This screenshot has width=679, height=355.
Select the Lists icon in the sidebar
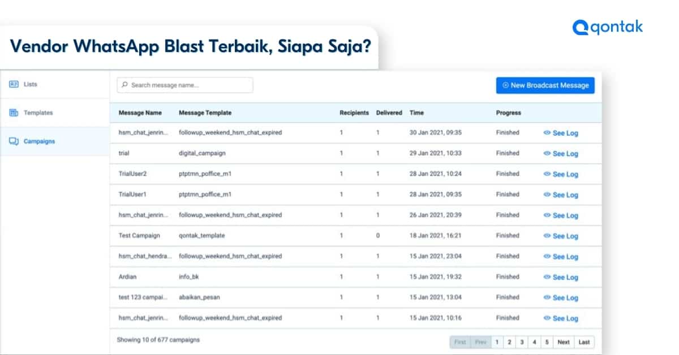click(15, 84)
